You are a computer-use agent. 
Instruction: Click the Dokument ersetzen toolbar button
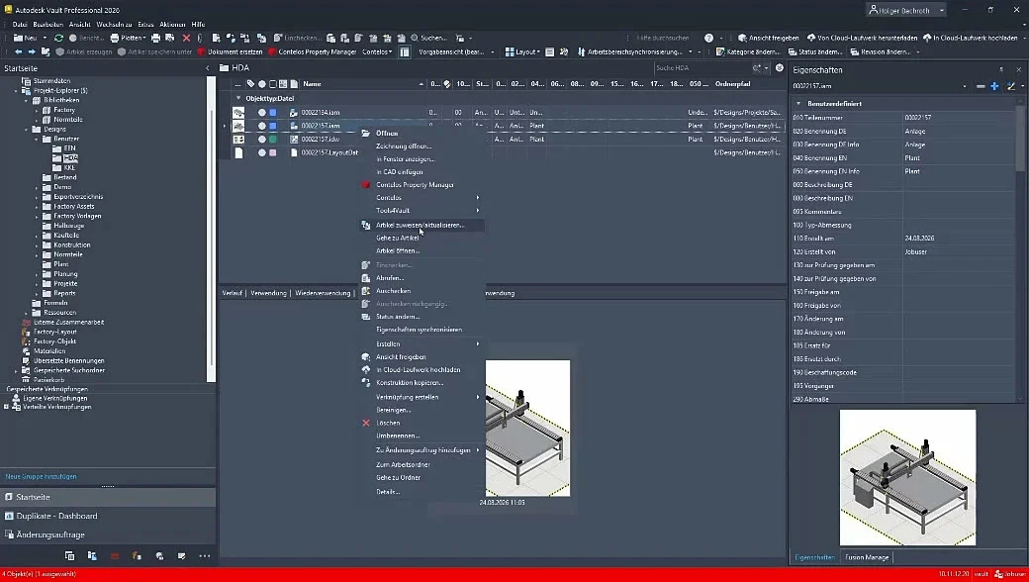[x=230, y=51]
